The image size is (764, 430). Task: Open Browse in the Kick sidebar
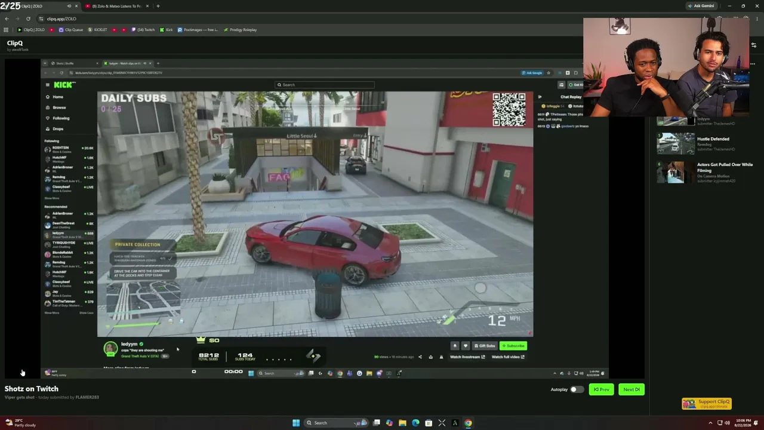click(x=59, y=107)
